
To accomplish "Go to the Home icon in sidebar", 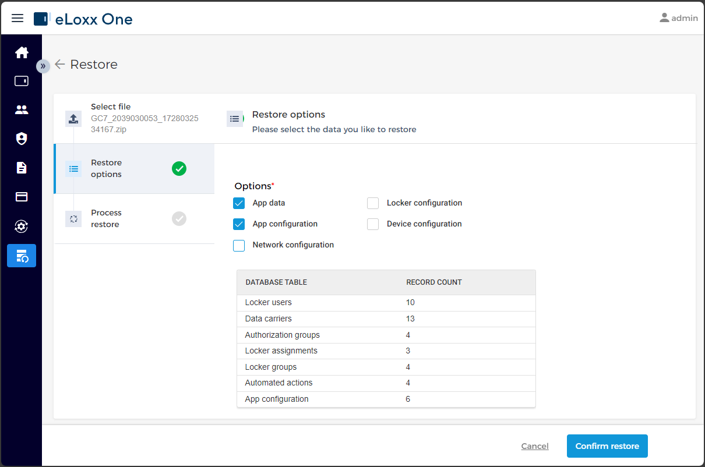I will 22,52.
